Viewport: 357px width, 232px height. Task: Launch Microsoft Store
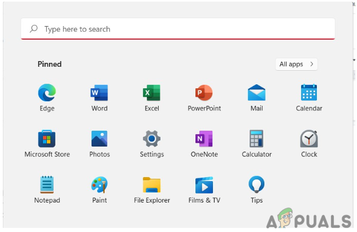point(47,139)
